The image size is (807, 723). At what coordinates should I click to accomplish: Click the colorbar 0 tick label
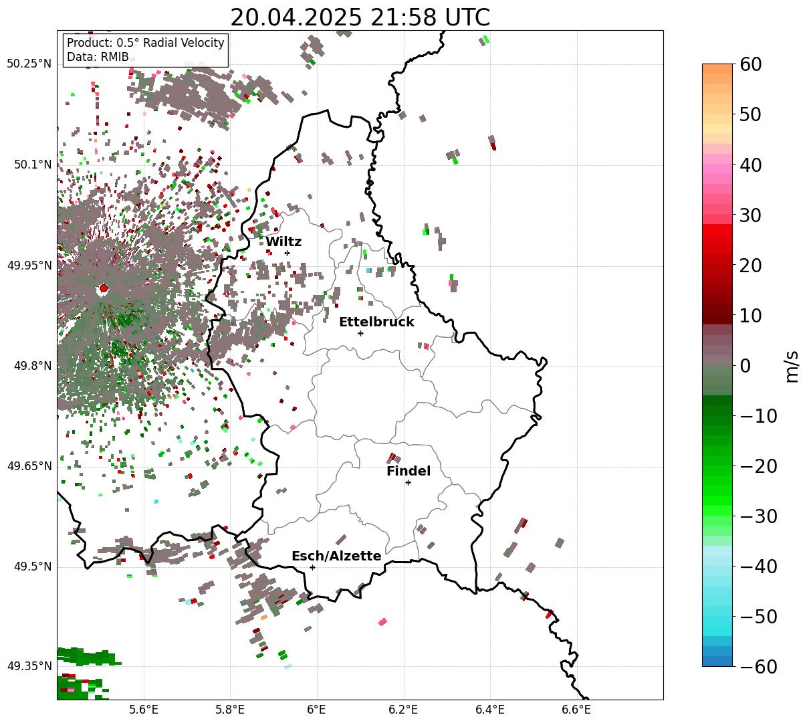[745, 365]
